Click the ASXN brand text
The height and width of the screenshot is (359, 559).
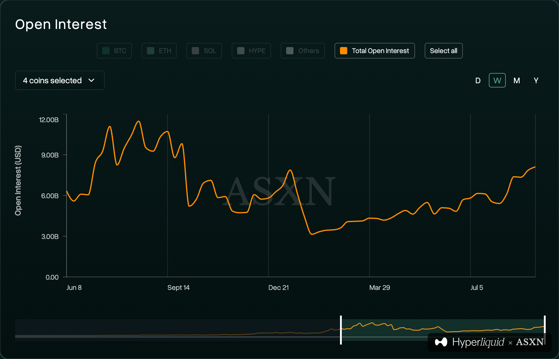point(530,342)
